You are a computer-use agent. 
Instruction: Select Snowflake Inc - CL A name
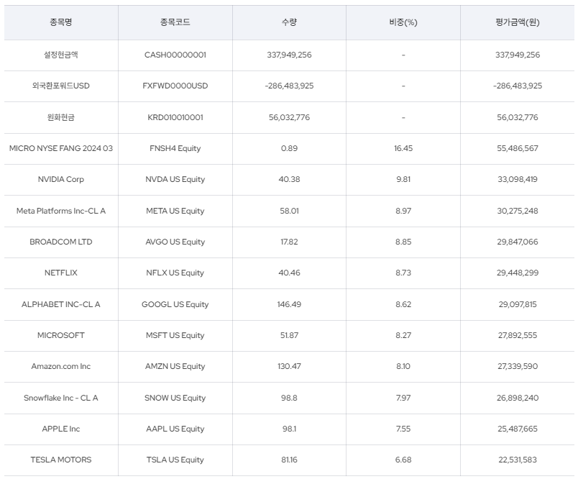[x=61, y=398]
